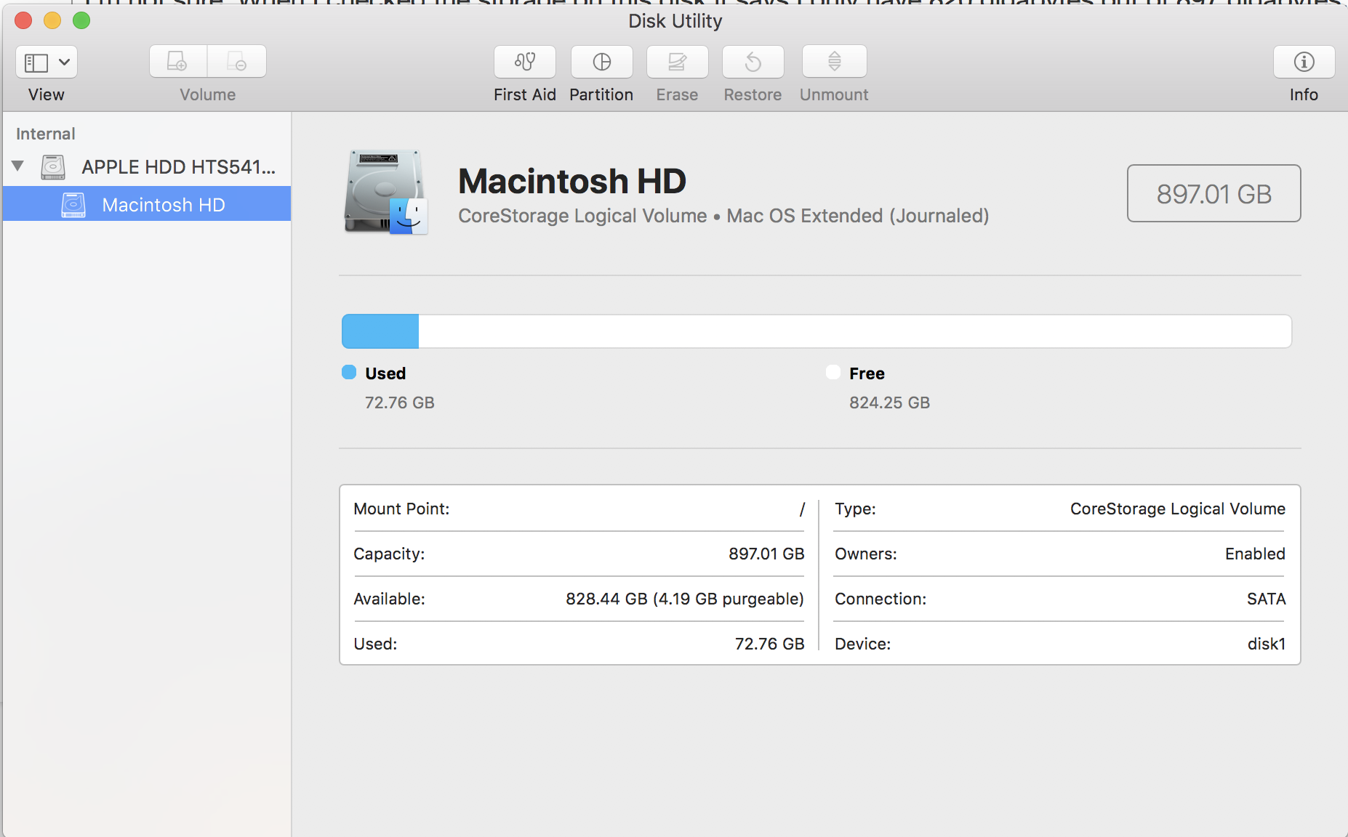Open the Partition tool
Screen dimensions: 1348x837
pyautogui.click(x=601, y=62)
